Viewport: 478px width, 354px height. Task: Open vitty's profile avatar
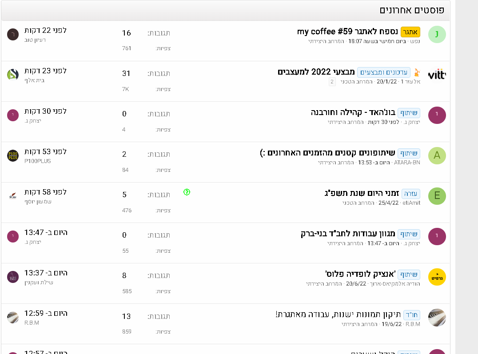tap(437, 75)
